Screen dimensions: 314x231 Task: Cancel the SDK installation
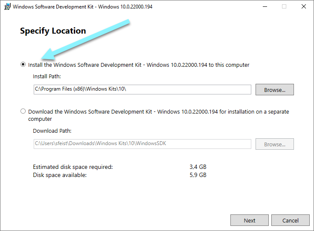coord(291,220)
